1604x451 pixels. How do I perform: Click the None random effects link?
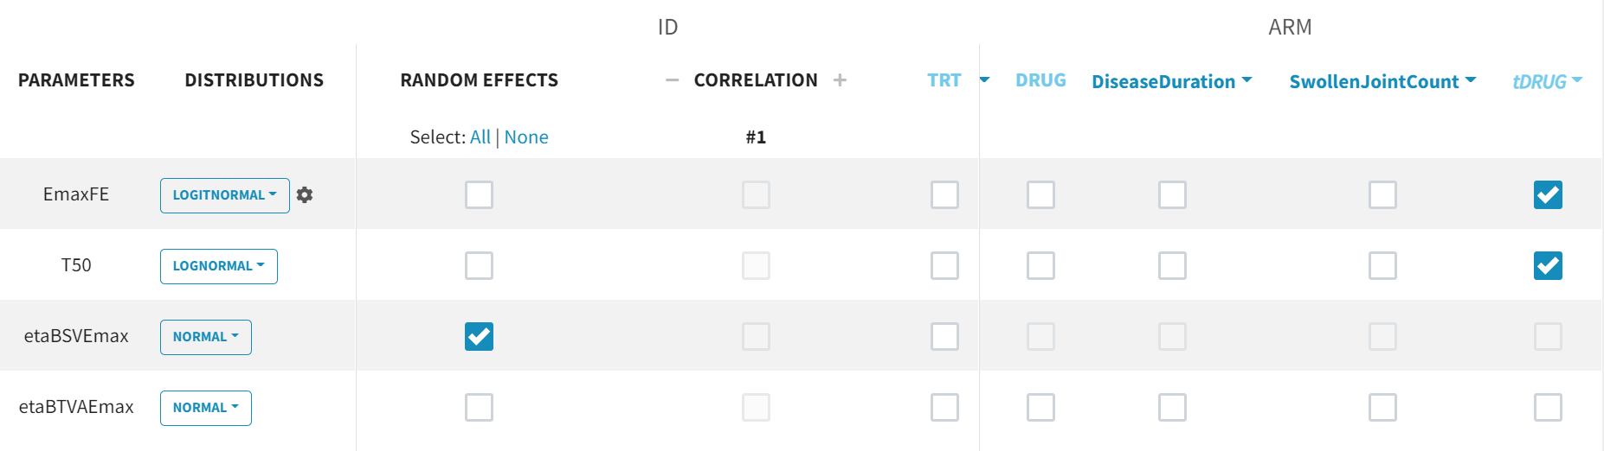click(526, 137)
